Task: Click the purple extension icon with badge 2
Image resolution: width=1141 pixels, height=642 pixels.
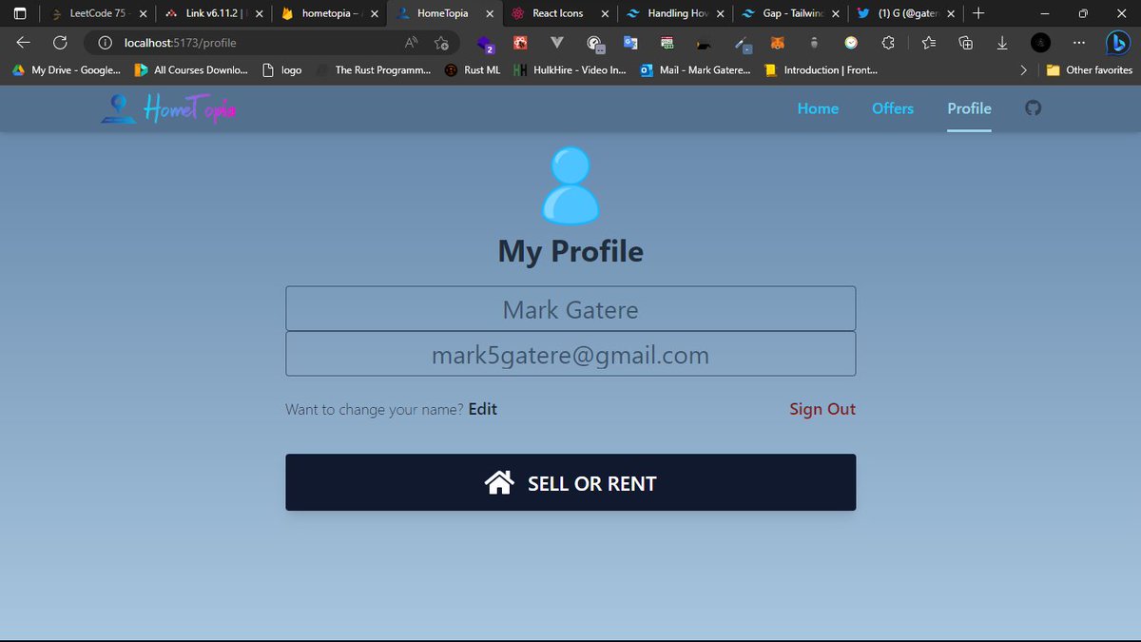Action: pos(485,44)
